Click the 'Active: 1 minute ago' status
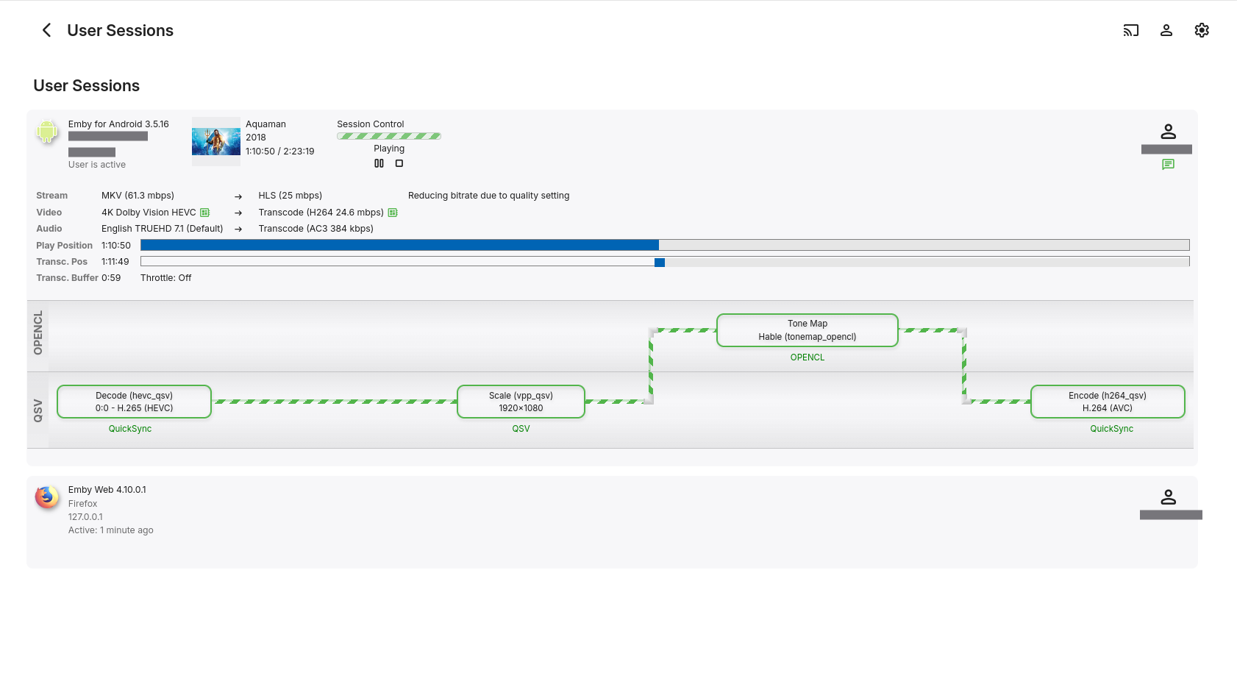Screen dimensions: 1237x673 111,530
